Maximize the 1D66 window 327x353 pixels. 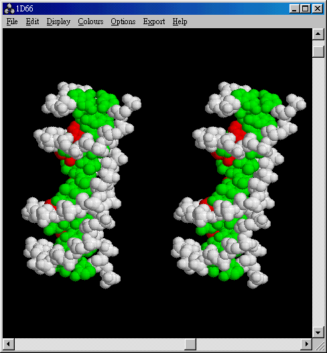[x=305, y=9]
